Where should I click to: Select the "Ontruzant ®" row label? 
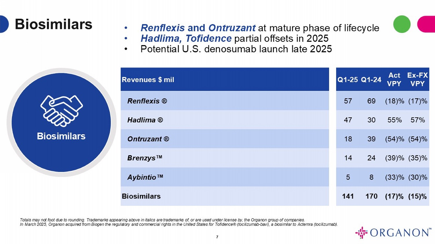[148, 139]
